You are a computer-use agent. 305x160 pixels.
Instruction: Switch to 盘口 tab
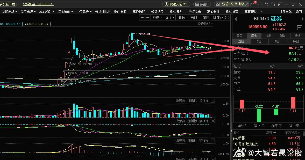tap(239, 36)
